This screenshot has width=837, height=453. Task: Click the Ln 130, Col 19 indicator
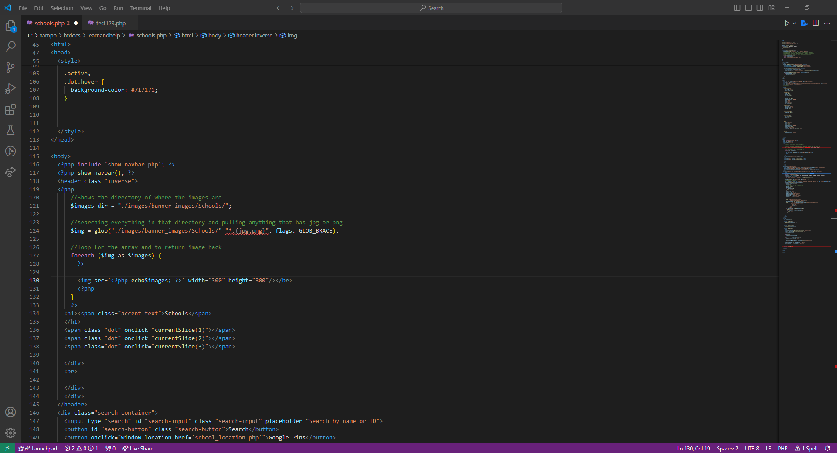pyautogui.click(x=694, y=448)
